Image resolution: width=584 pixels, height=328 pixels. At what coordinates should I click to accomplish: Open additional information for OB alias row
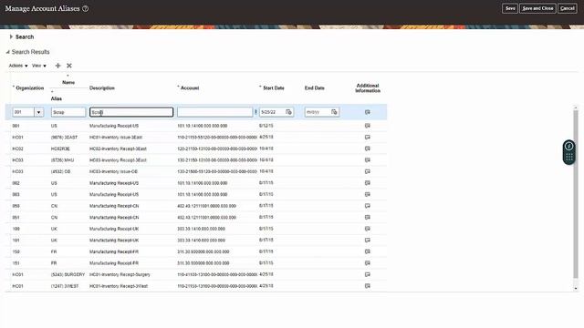(x=368, y=171)
